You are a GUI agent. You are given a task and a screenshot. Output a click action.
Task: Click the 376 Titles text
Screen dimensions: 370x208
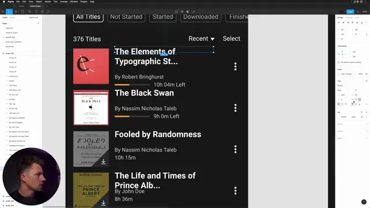coord(87,39)
